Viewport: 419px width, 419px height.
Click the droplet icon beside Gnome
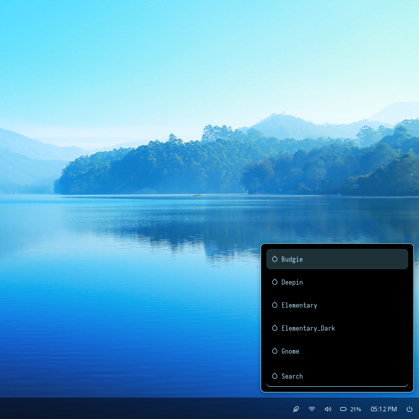point(275,351)
